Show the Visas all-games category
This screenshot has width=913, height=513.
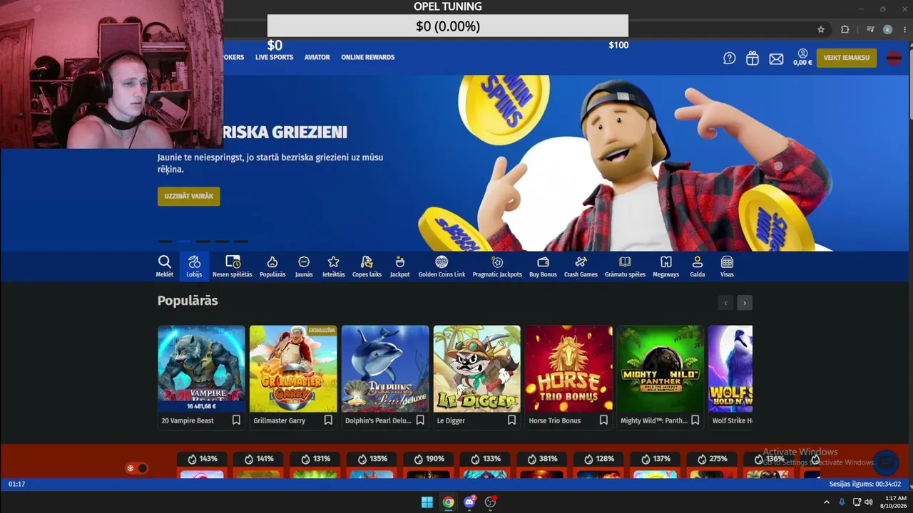(727, 266)
